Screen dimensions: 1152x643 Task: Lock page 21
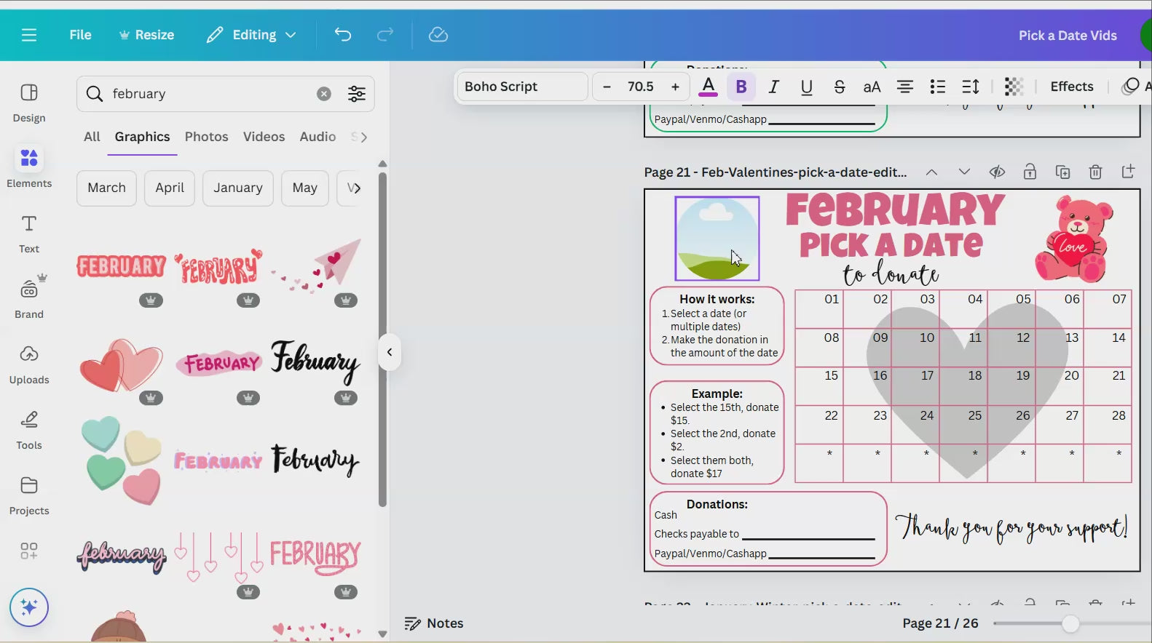pos(1030,172)
